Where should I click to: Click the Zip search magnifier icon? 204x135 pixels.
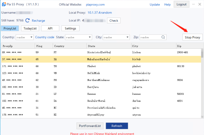tap(163, 37)
